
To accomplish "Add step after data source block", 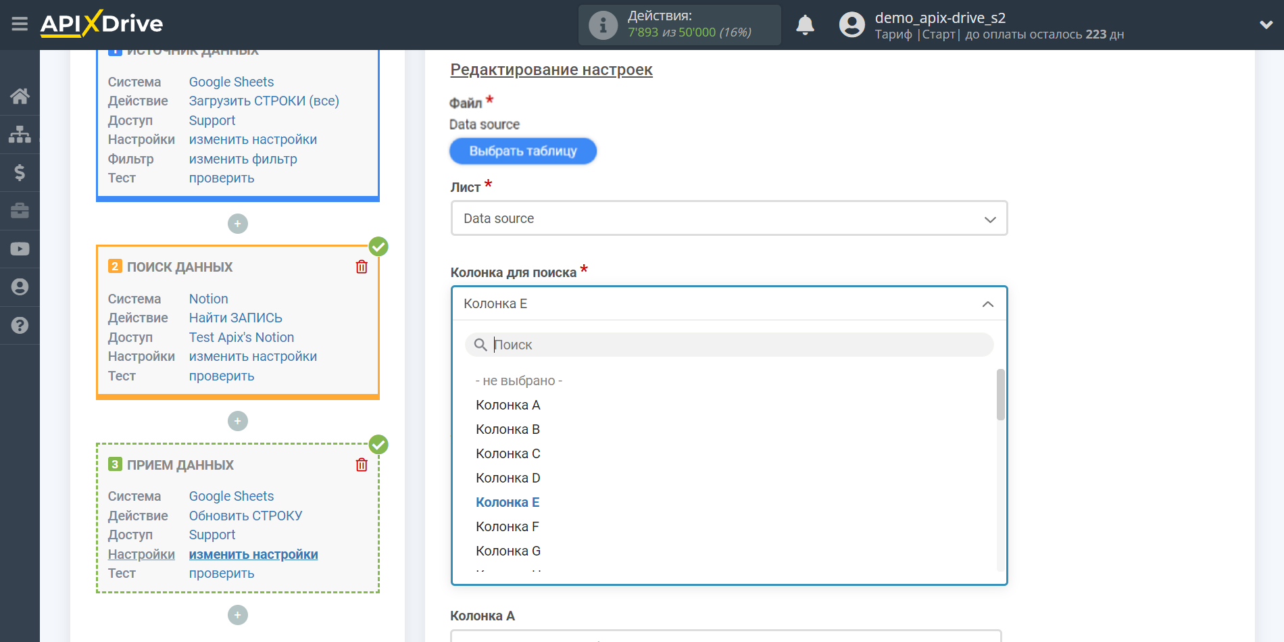I will point(237,224).
